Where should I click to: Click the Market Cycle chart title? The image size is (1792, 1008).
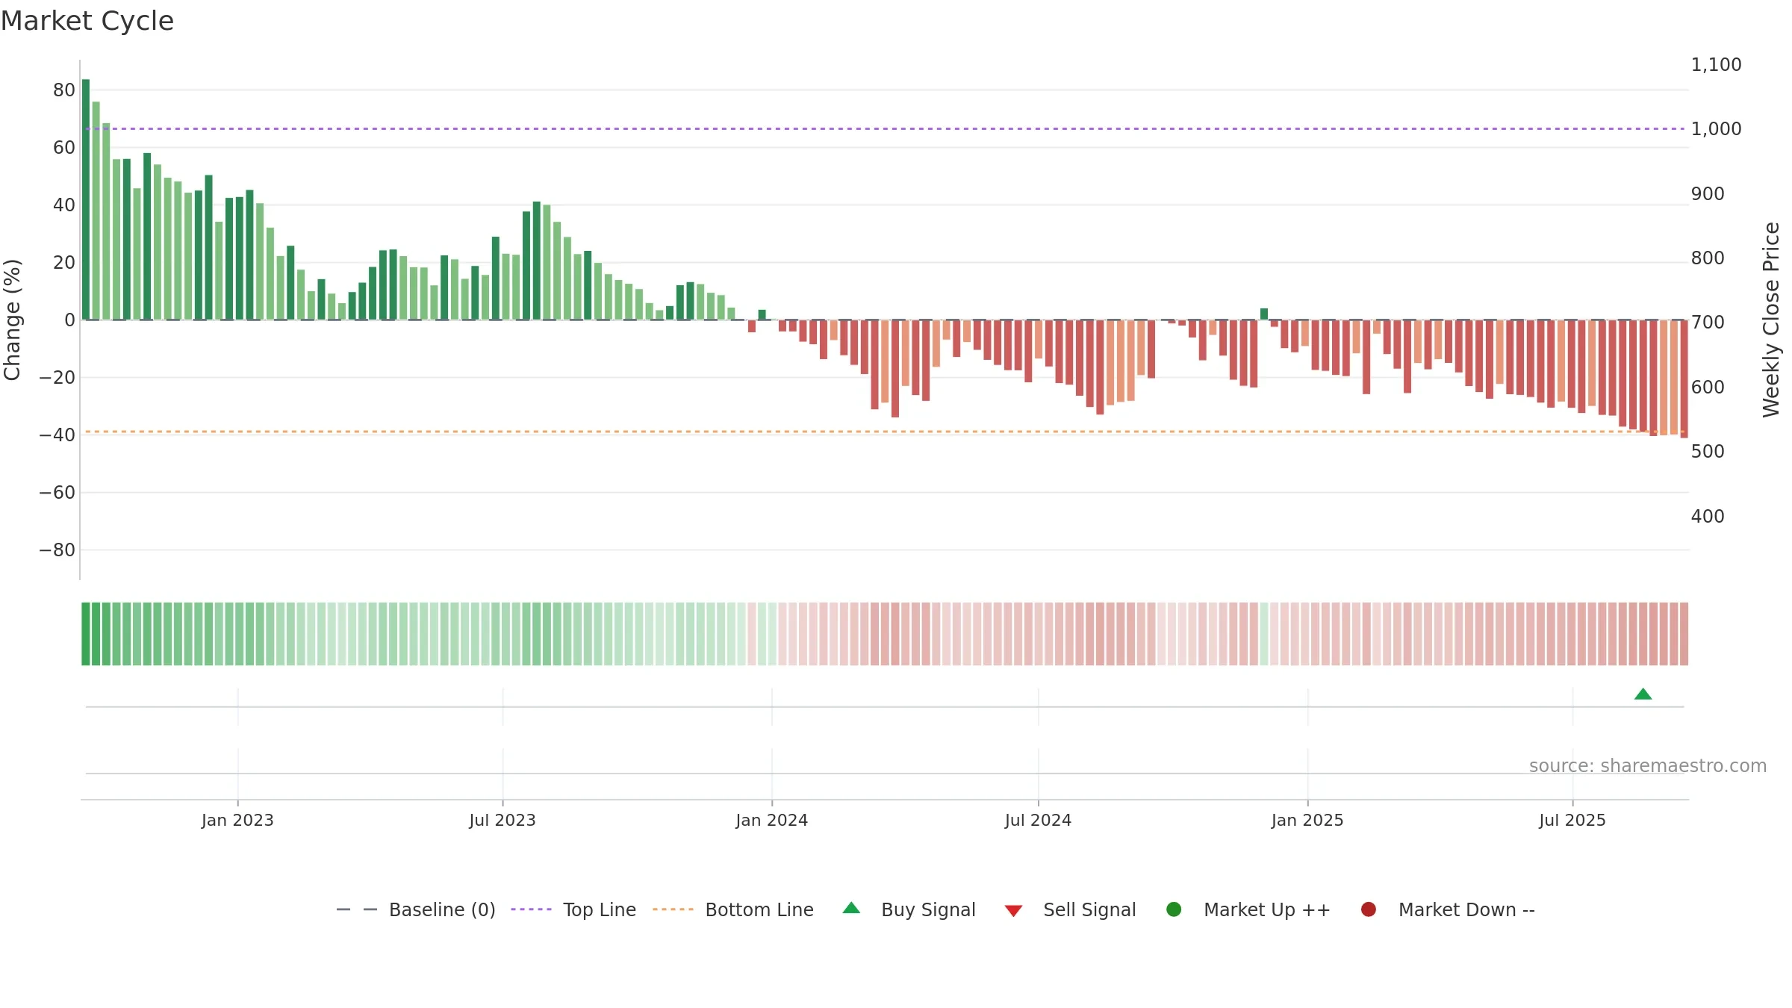click(x=87, y=21)
